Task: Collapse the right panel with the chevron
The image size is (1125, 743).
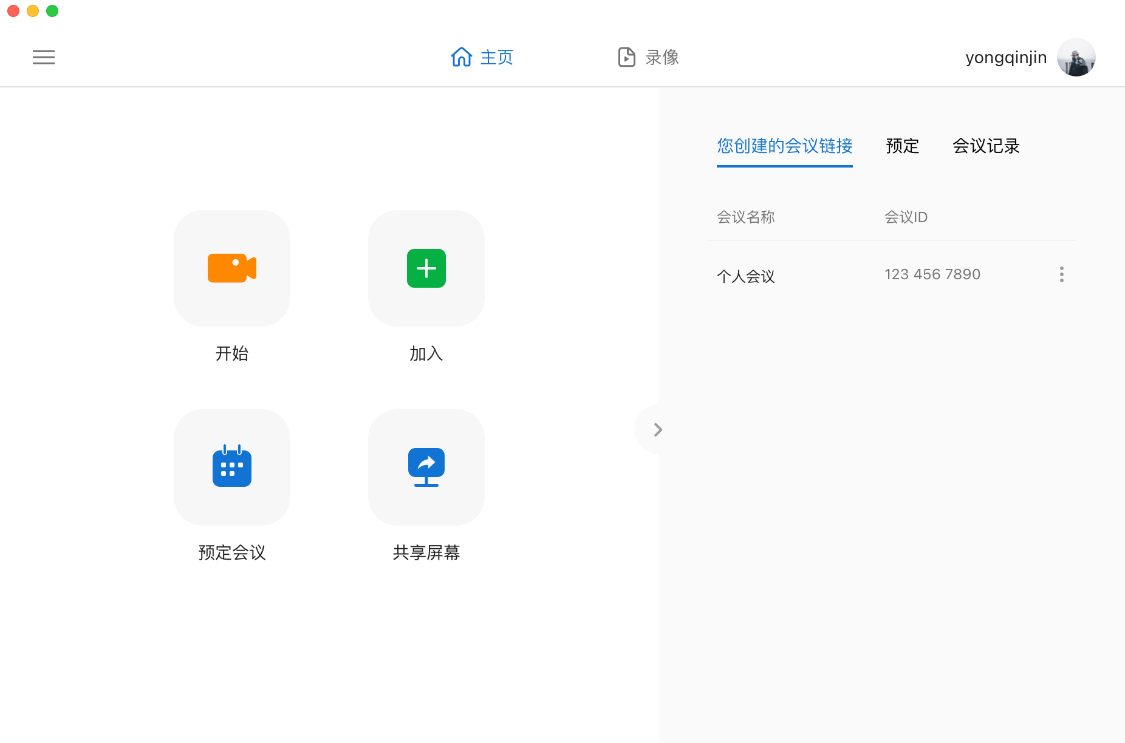Action: click(x=657, y=430)
